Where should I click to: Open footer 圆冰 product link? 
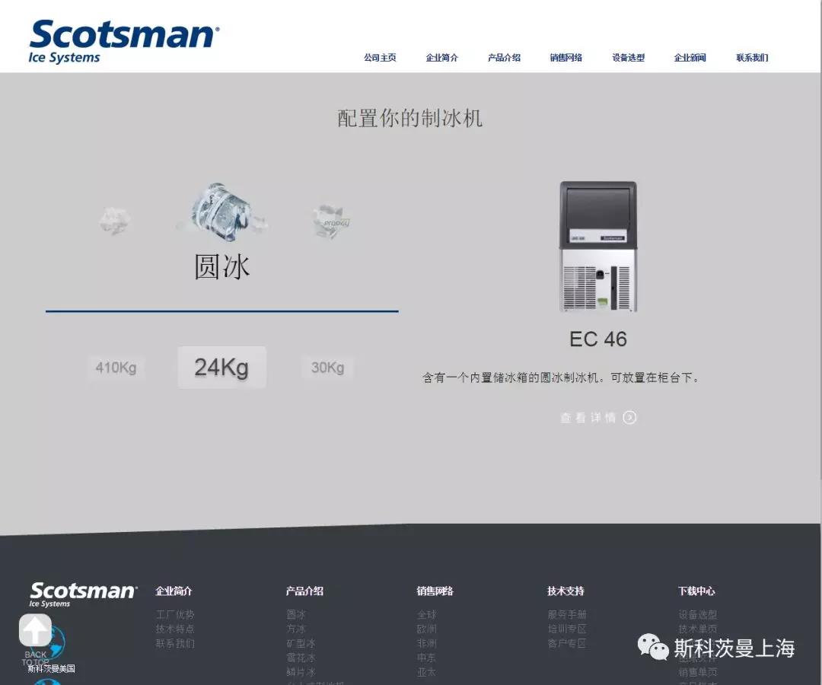295,614
